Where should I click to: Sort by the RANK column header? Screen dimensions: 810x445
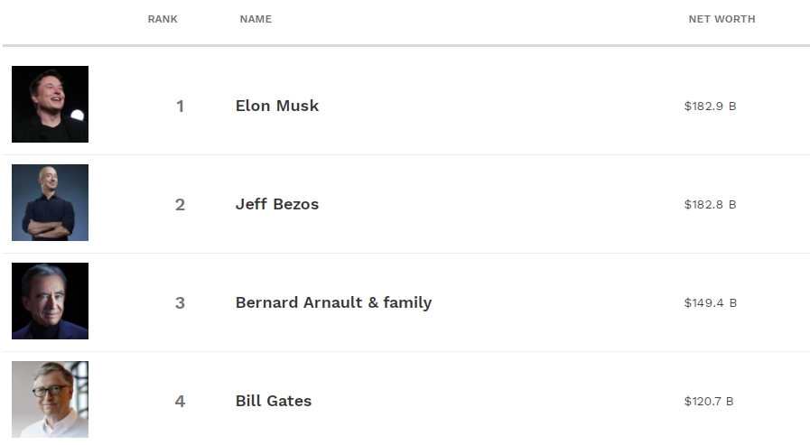tap(163, 19)
